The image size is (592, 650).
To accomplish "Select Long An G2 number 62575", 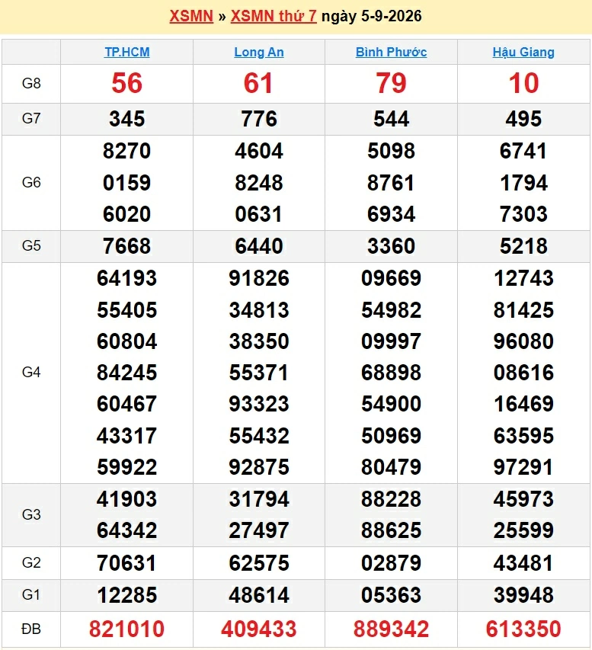I will point(259,563).
